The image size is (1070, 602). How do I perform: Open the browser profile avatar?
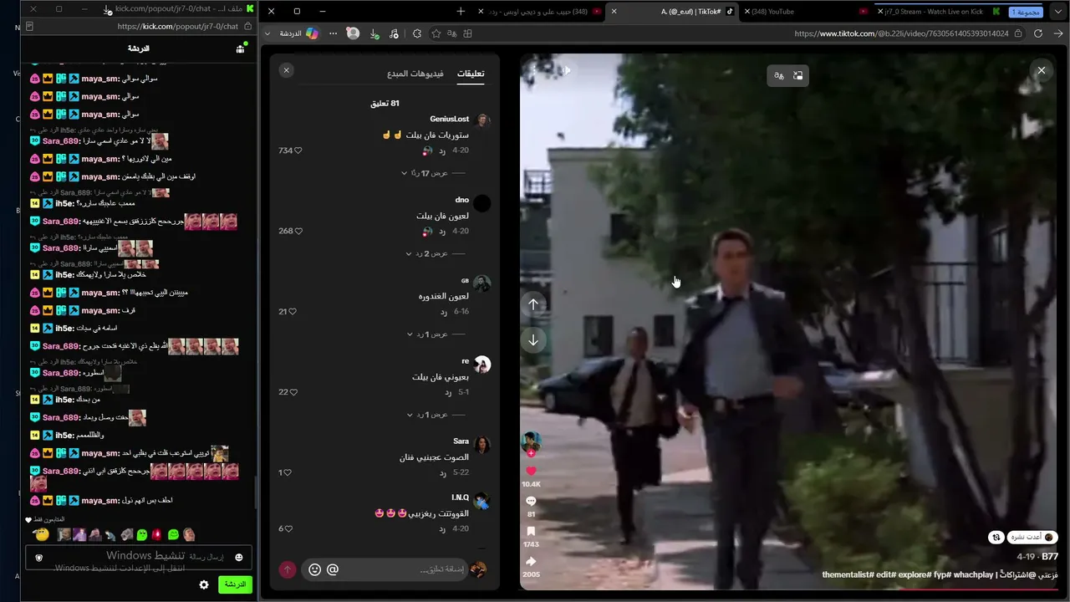point(353,33)
